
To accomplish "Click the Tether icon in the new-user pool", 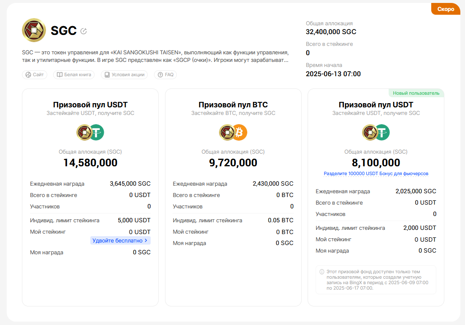I will tap(382, 132).
